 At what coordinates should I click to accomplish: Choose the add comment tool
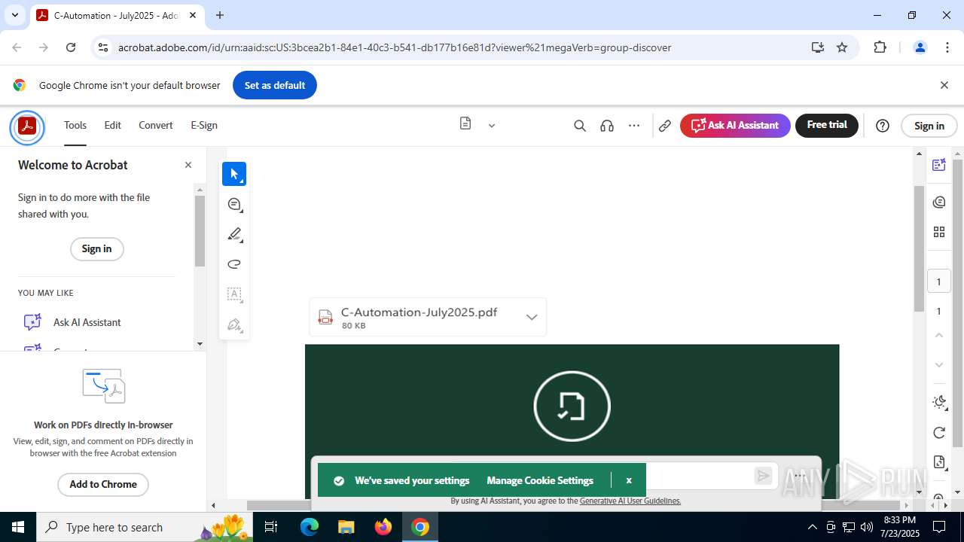coord(234,204)
